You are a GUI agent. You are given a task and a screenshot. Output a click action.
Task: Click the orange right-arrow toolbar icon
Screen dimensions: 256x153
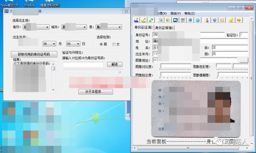pyautogui.click(x=239, y=20)
